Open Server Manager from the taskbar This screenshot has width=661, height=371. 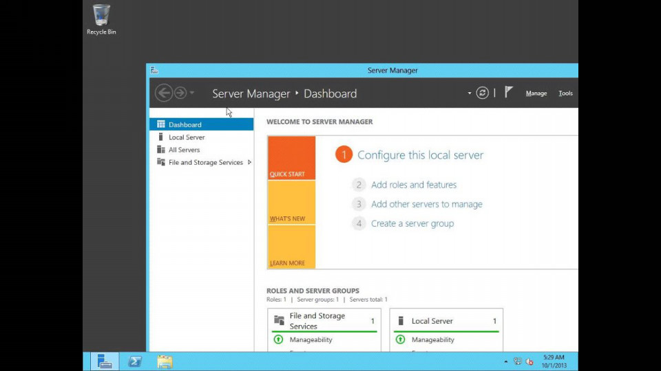coord(105,361)
